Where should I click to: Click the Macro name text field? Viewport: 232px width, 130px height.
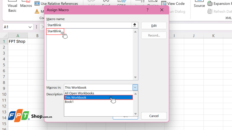click(x=89, y=25)
